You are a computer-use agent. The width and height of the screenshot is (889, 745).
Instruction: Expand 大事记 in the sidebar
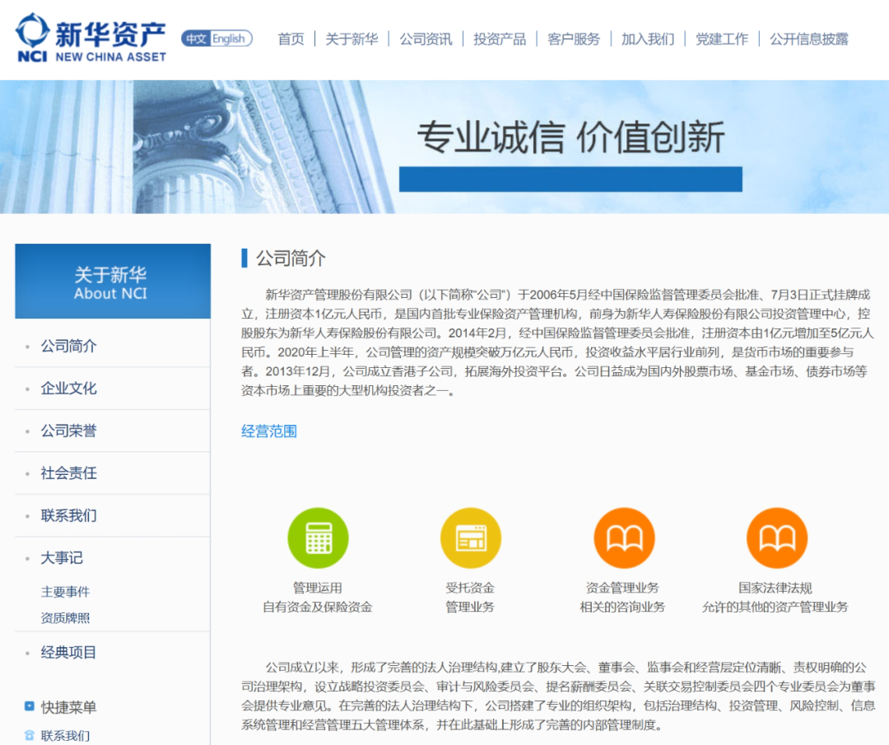(x=62, y=558)
